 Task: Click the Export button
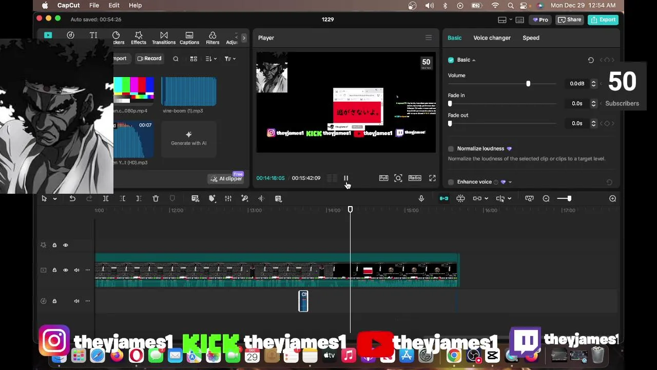[x=603, y=20]
